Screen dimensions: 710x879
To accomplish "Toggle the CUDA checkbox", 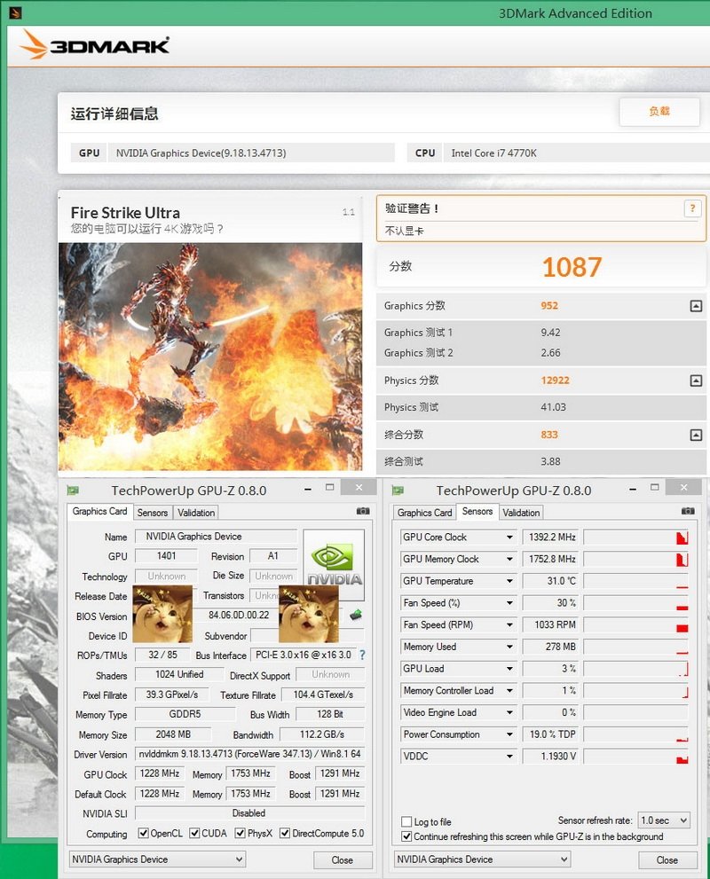I will click(x=194, y=834).
